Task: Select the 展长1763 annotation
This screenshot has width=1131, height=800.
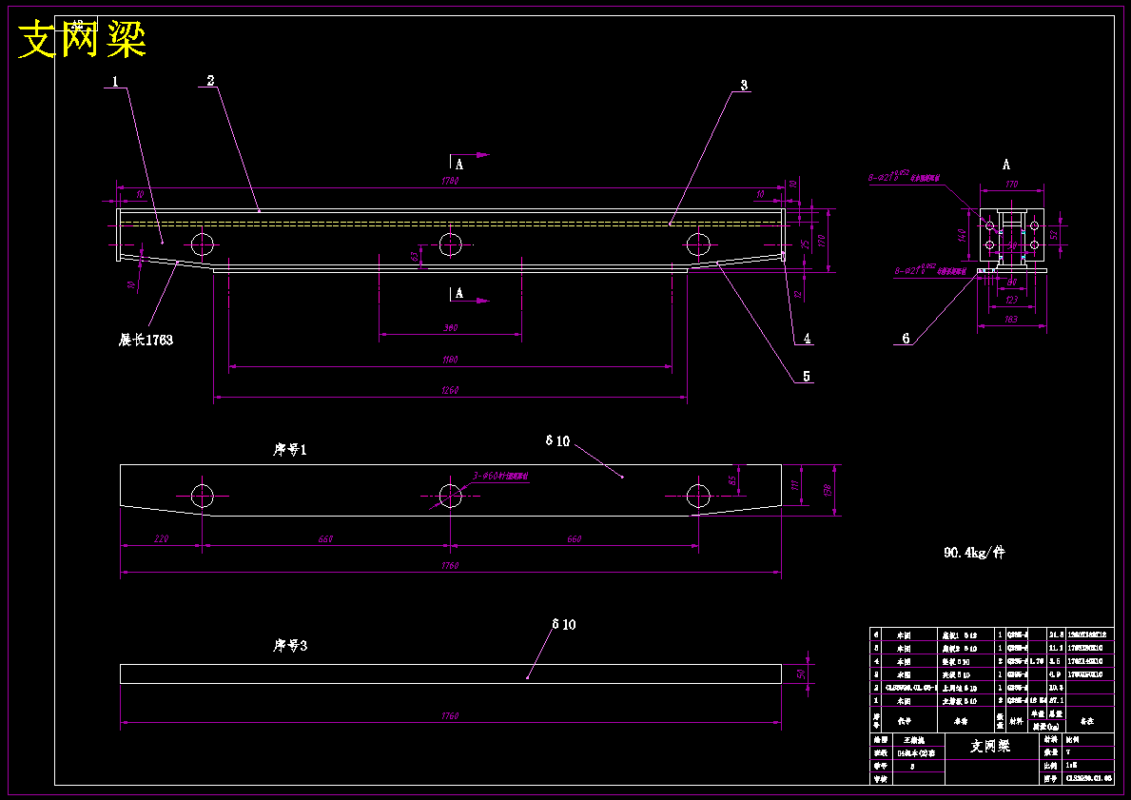Action: 146,340
